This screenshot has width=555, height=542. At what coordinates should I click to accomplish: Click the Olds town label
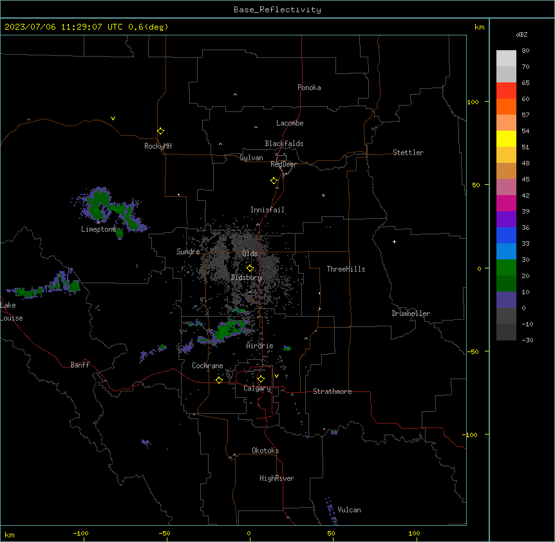click(x=250, y=254)
